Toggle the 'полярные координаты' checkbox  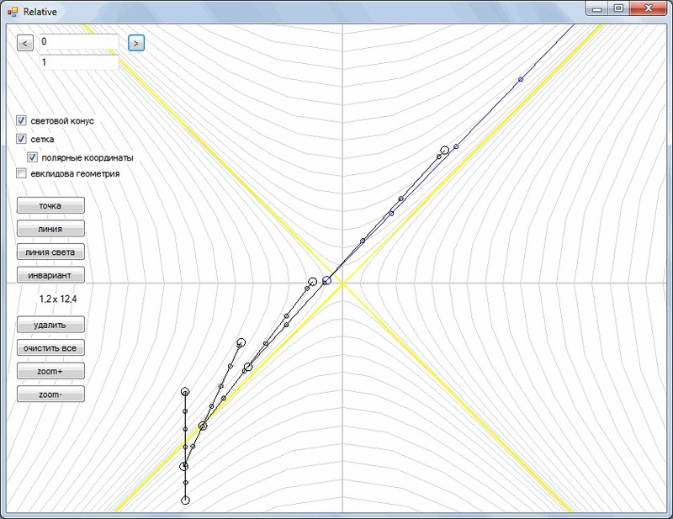point(32,157)
